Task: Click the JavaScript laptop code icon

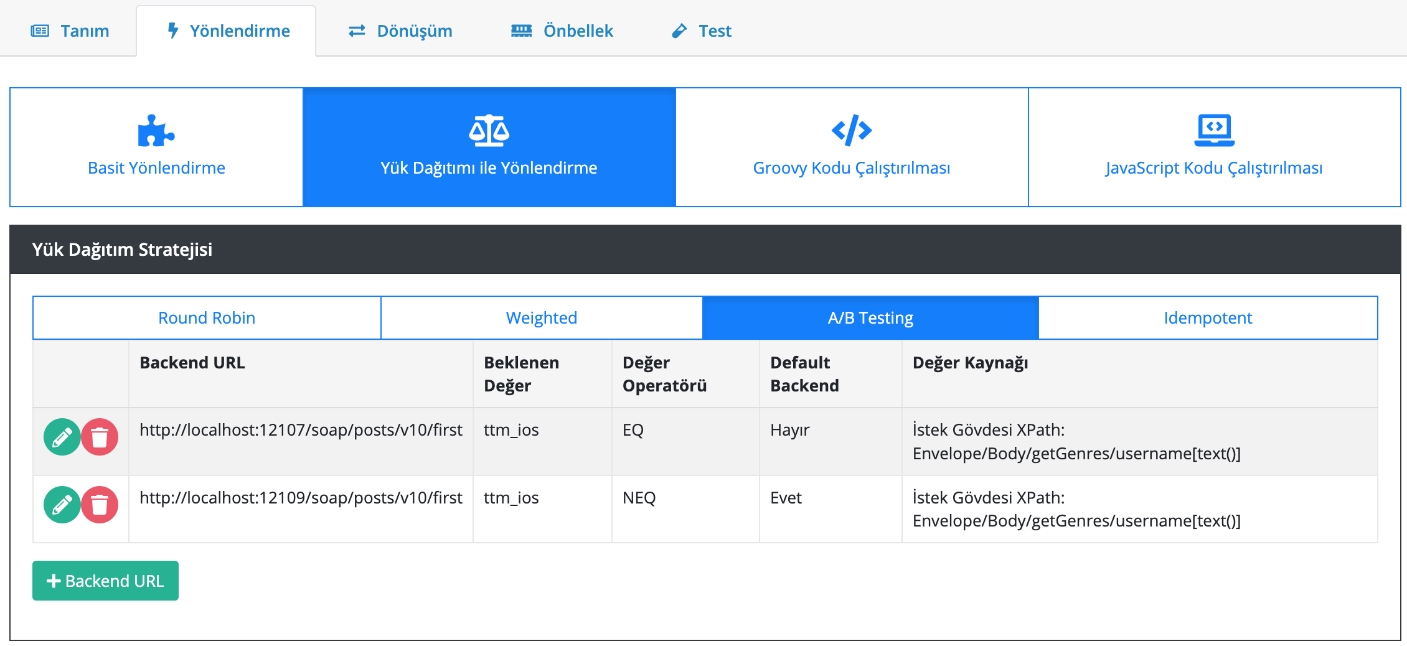Action: tap(1214, 131)
